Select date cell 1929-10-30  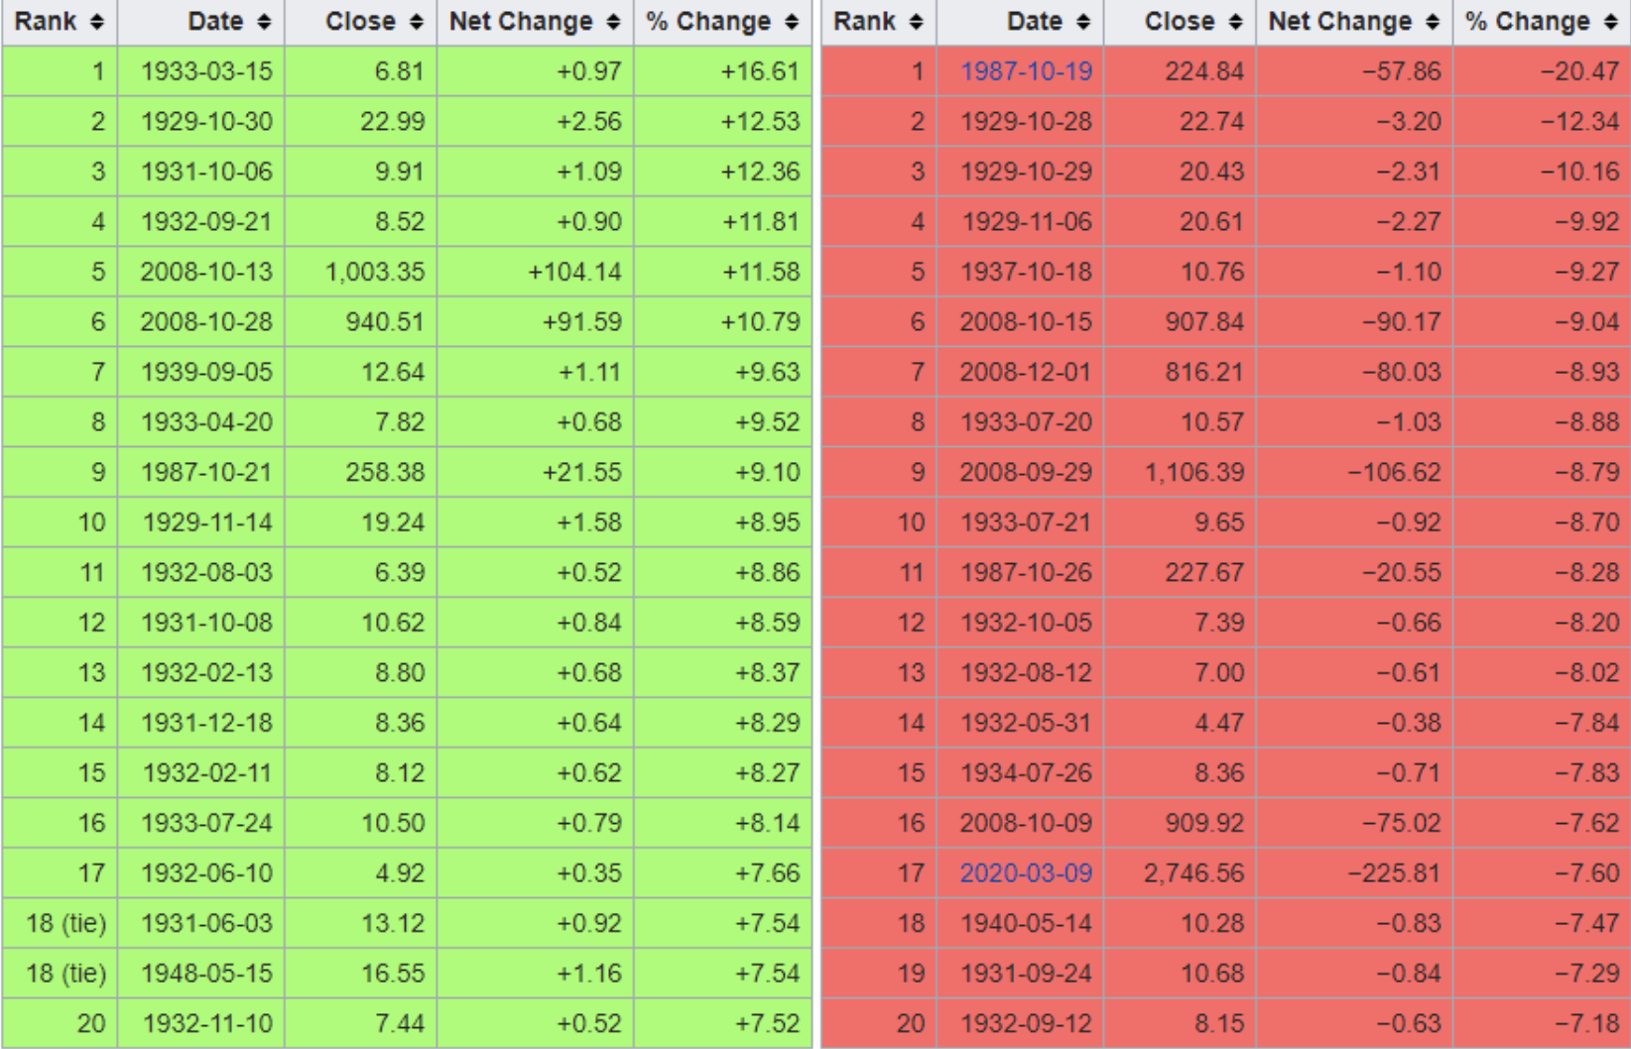click(201, 121)
